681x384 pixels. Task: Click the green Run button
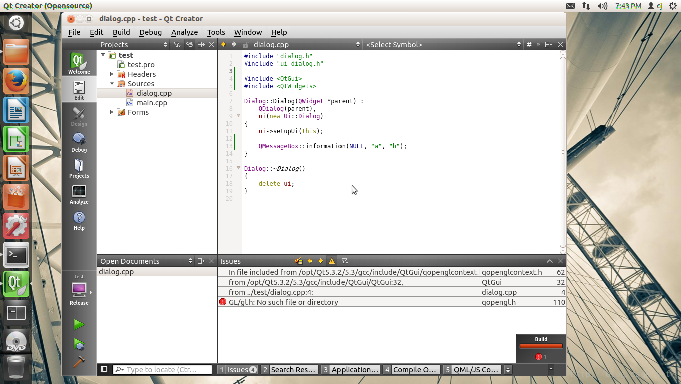pyautogui.click(x=79, y=325)
